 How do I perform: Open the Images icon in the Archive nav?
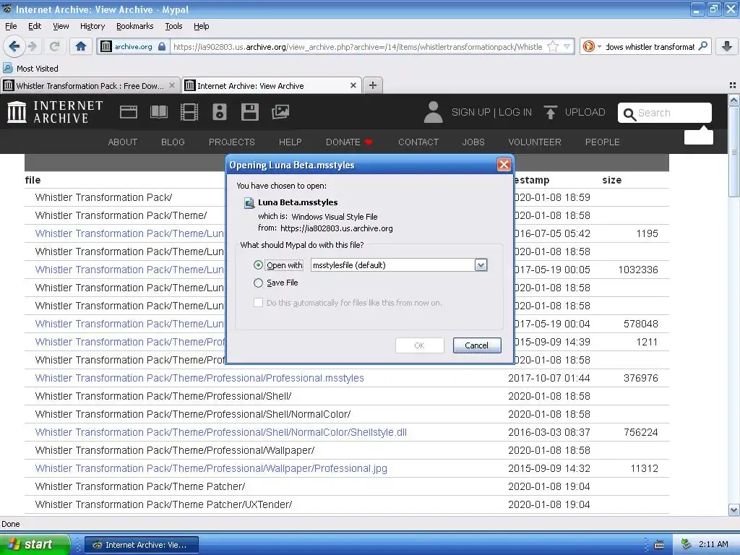(x=280, y=112)
